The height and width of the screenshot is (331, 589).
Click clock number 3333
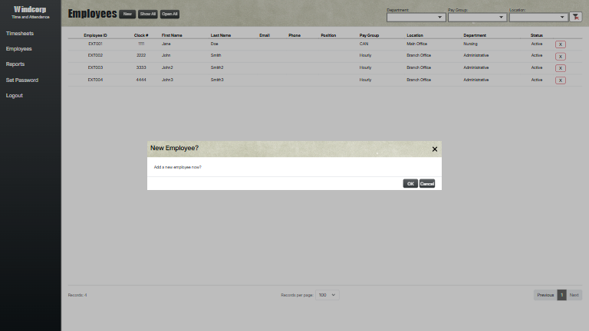click(x=141, y=67)
